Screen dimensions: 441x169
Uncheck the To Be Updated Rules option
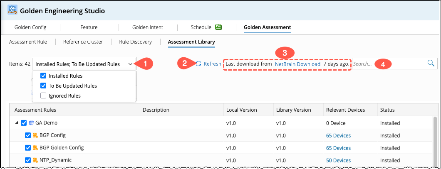coord(43,86)
